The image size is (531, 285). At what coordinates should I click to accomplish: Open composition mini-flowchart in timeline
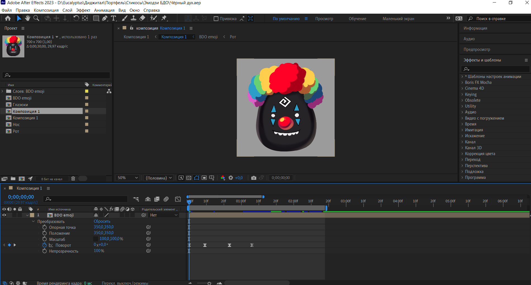[136, 199]
